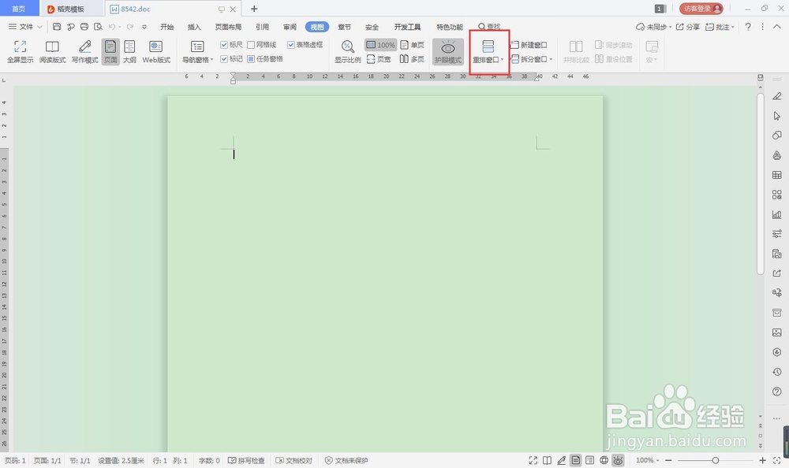Screen dimensions: 789x468
Task: Switch to the 插入 ribbon tab
Action: (x=194, y=26)
